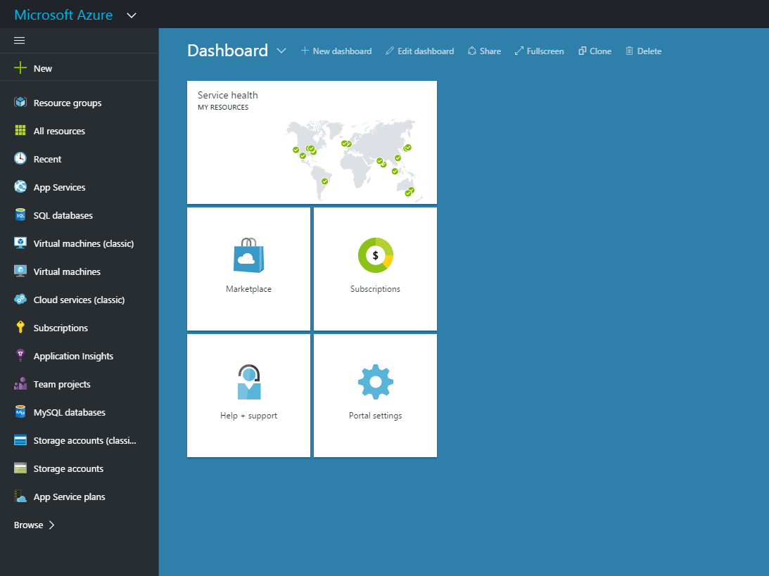
Task: Click the "Portal settings" tile label
Action: click(x=375, y=416)
